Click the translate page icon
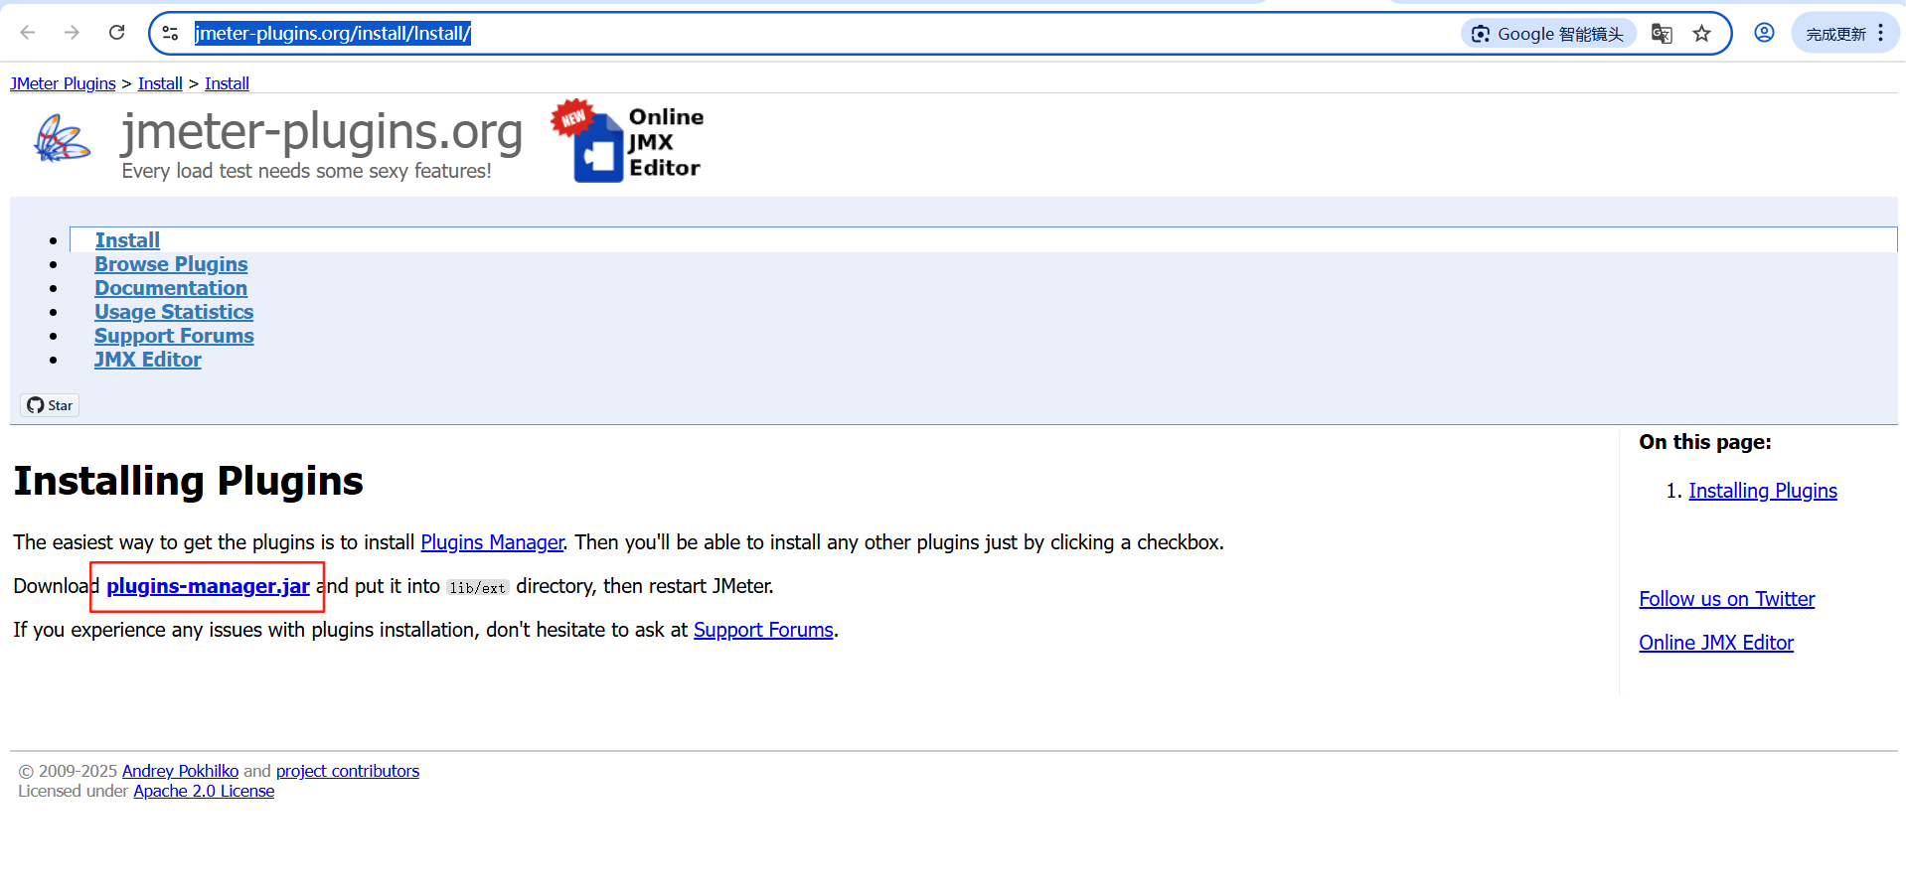 tap(1662, 34)
